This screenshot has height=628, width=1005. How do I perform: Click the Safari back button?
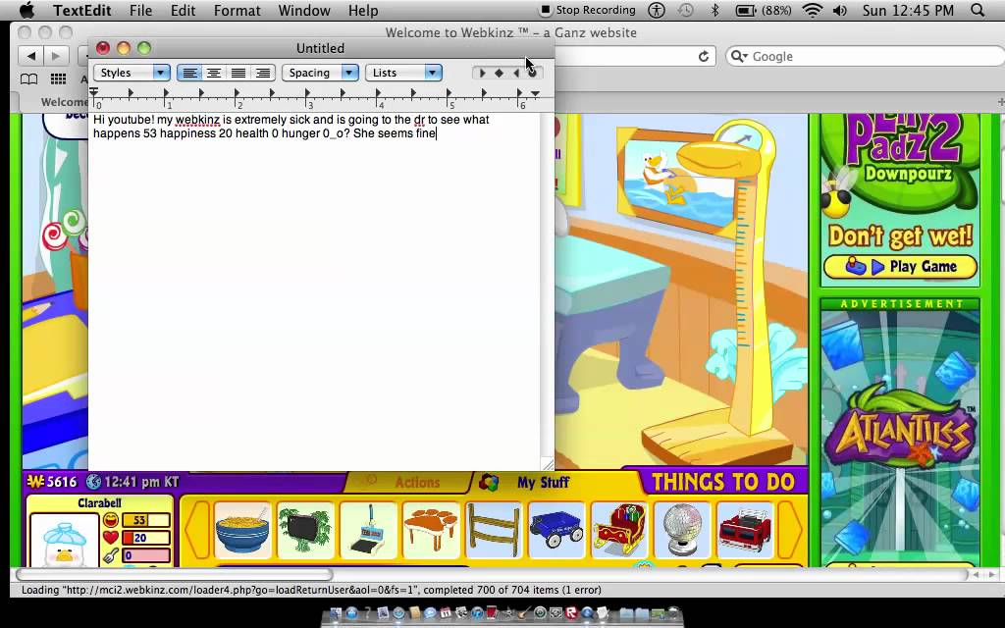click(30, 56)
